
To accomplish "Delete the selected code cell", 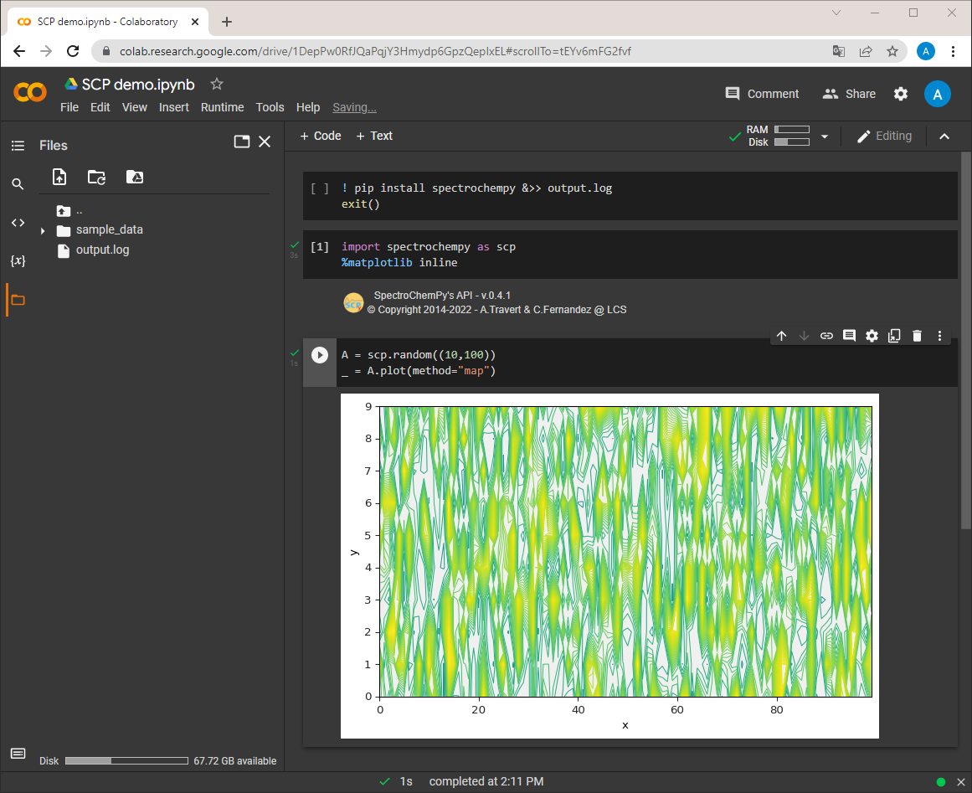I will (x=917, y=336).
